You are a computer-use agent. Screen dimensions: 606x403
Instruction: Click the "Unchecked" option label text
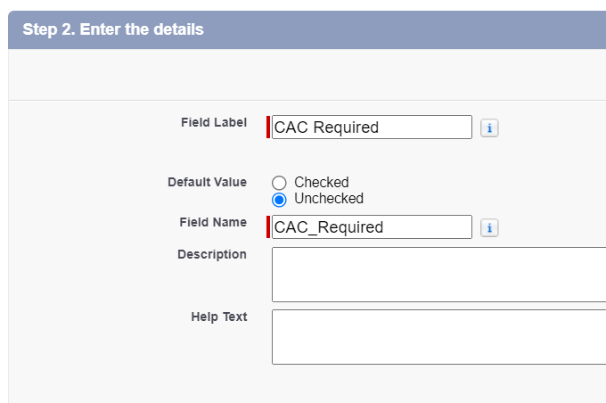tap(329, 199)
